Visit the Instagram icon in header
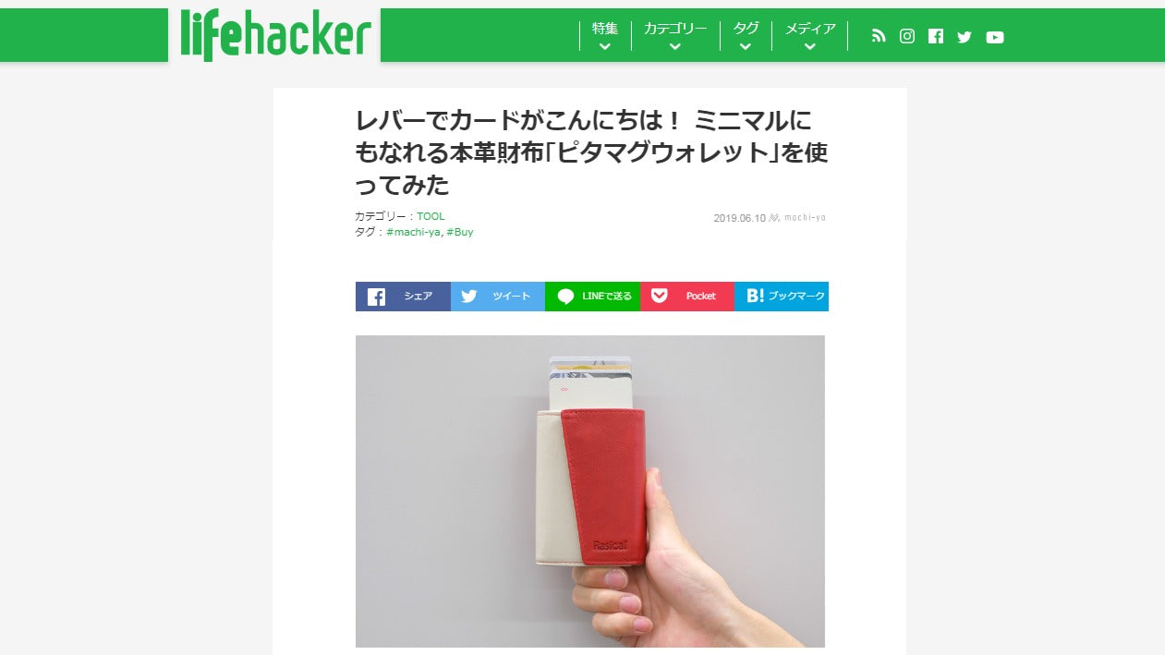The width and height of the screenshot is (1165, 655). (x=907, y=36)
